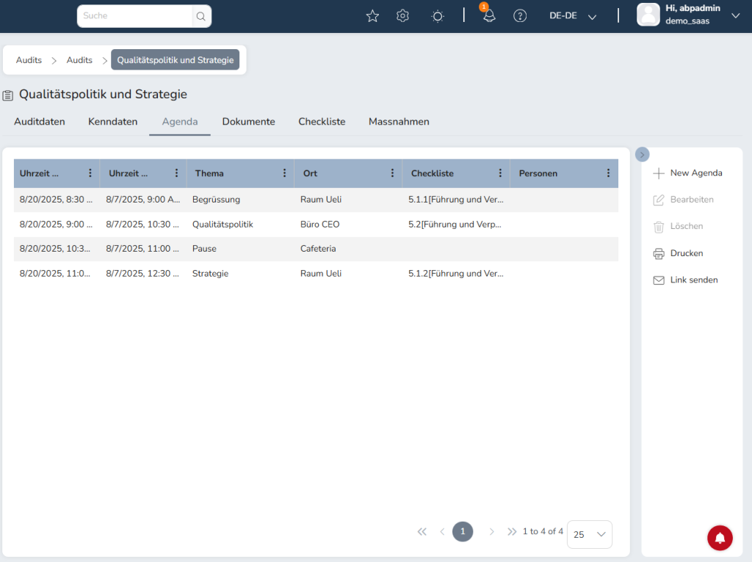The image size is (752, 562).
Task: Switch to the Dokumente tab
Action: click(248, 122)
